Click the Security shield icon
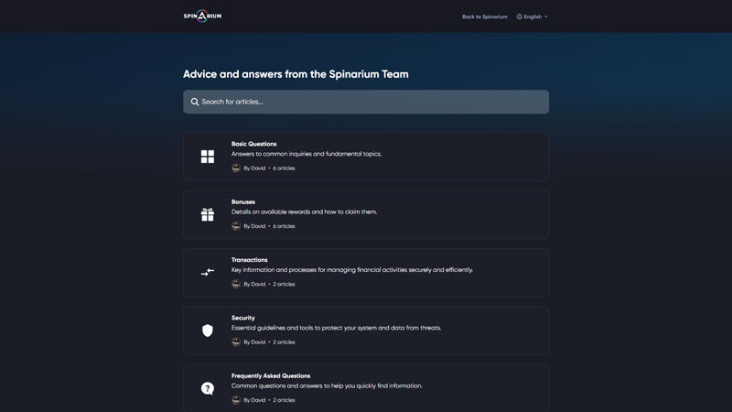 pyautogui.click(x=208, y=331)
